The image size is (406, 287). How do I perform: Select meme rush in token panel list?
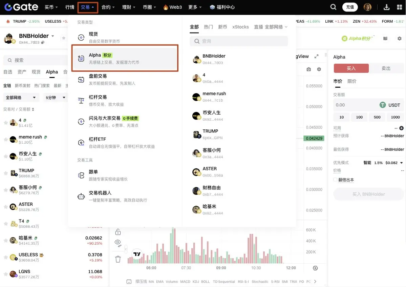pos(239,97)
